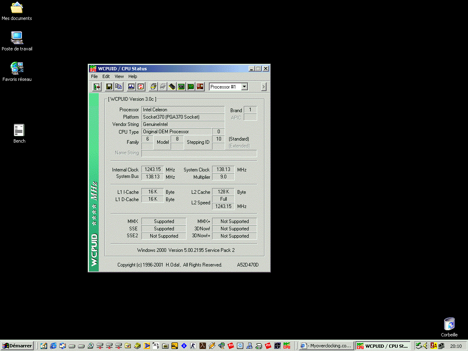The width and height of the screenshot is (468, 351).
Task: Click the copy to clipboard icon
Action: click(x=119, y=87)
